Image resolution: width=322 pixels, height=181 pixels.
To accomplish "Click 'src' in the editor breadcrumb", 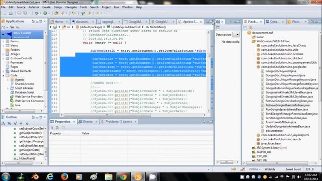I will pyautogui.click(x=68, y=27).
